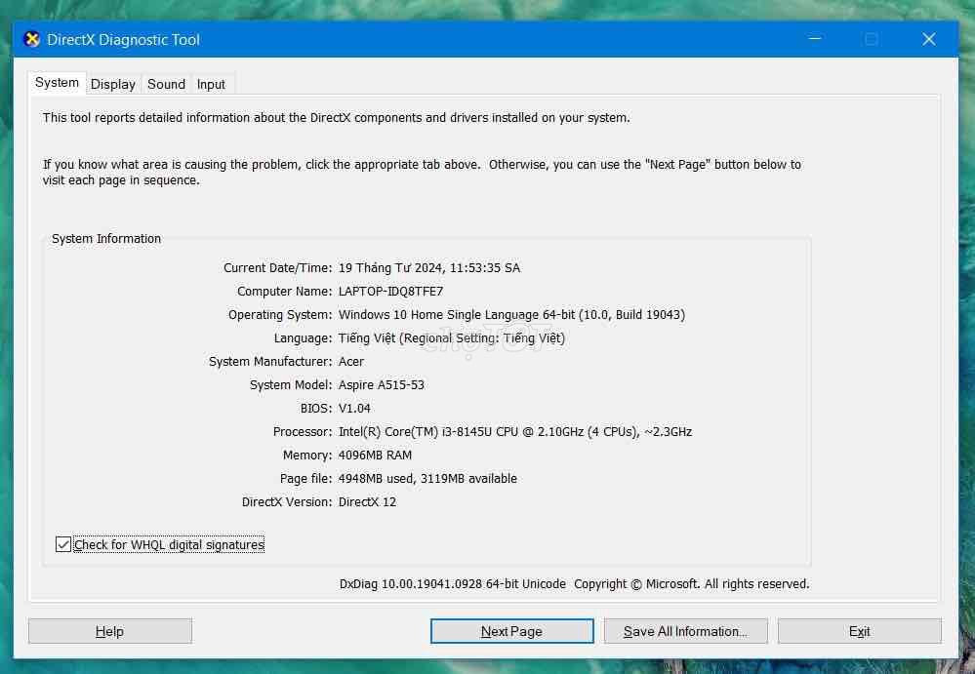975x674 pixels.
Task: Click Save All Information button
Action: coord(685,631)
